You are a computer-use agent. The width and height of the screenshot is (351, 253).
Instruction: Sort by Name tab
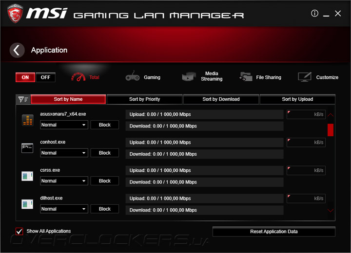click(68, 99)
